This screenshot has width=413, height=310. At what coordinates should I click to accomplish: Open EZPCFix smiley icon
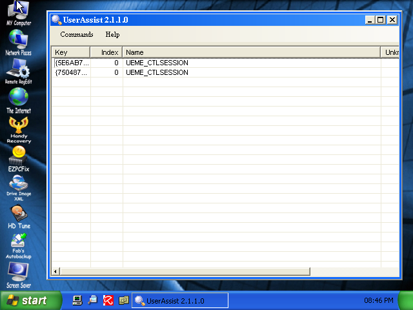point(18,156)
